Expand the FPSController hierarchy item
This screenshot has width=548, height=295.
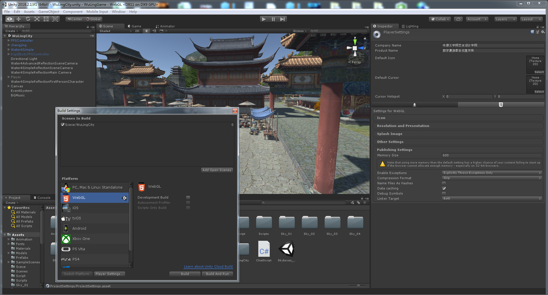point(9,41)
